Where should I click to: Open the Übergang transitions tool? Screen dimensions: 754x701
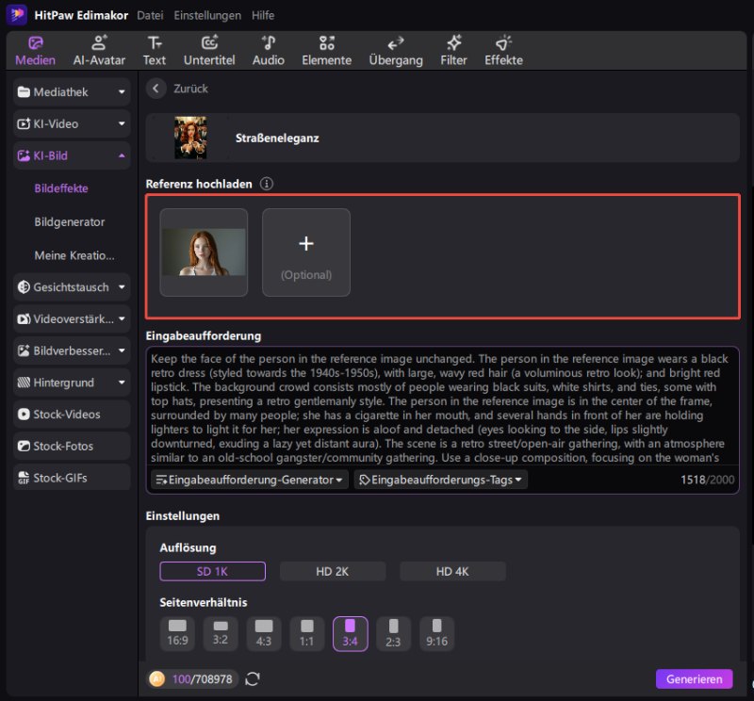(x=396, y=50)
